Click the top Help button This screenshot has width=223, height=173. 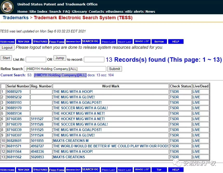point(176,41)
